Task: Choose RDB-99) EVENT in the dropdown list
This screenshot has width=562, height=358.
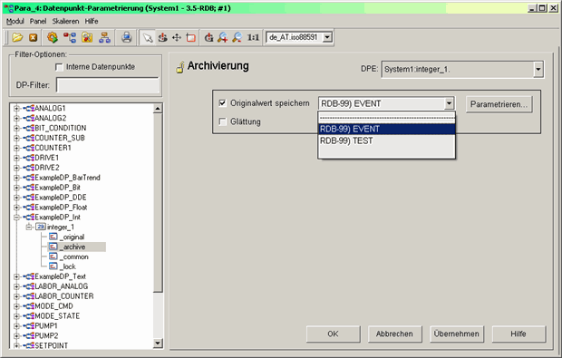Action: click(x=387, y=129)
